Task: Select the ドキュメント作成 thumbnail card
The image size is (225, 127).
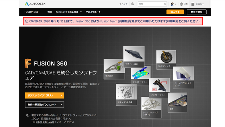Action: click(127, 95)
